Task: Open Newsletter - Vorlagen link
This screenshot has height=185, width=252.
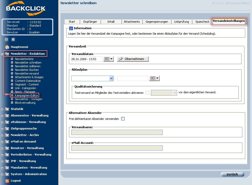Action: [28, 99]
